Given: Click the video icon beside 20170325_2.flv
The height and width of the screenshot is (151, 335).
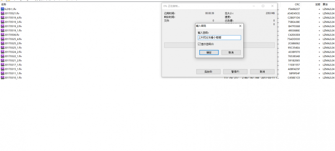Looking at the screenshot, I should point(3,43).
